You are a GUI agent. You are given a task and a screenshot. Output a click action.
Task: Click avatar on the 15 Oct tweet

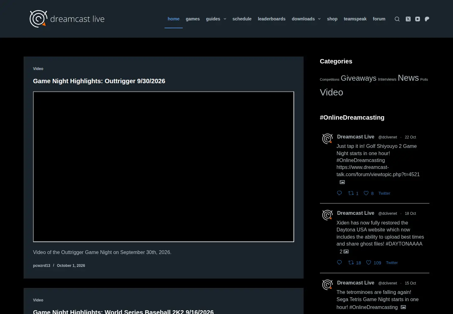327,285
